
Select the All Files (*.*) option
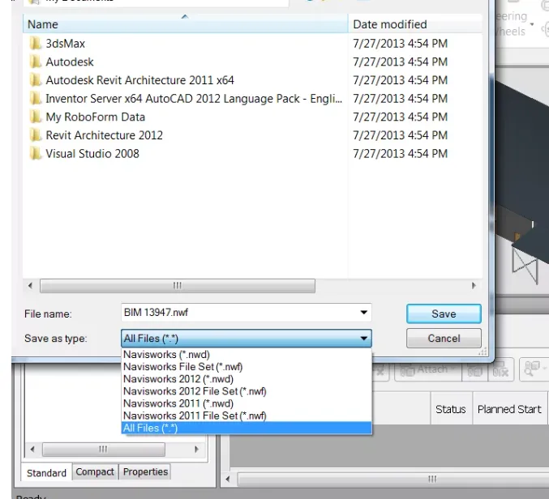point(150,428)
